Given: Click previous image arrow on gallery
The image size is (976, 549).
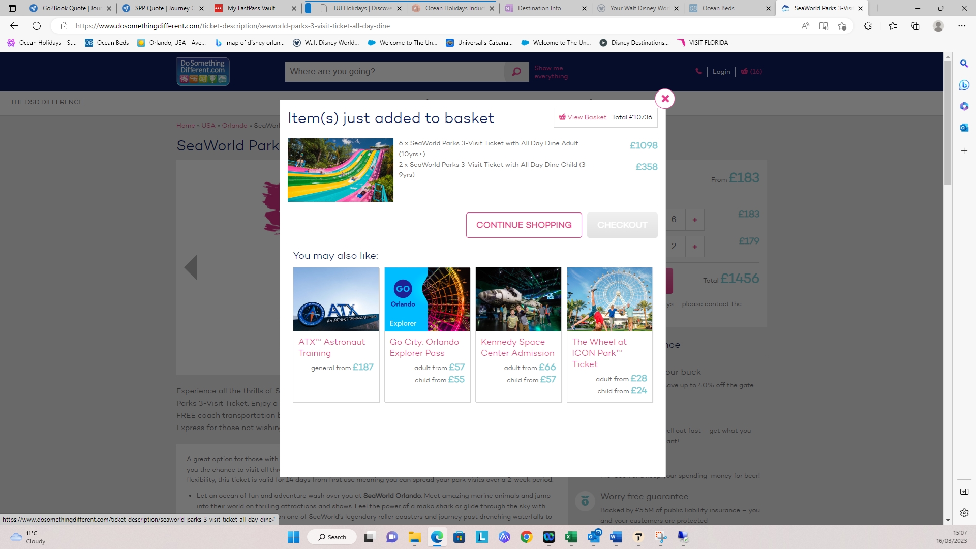Looking at the screenshot, I should (x=191, y=267).
